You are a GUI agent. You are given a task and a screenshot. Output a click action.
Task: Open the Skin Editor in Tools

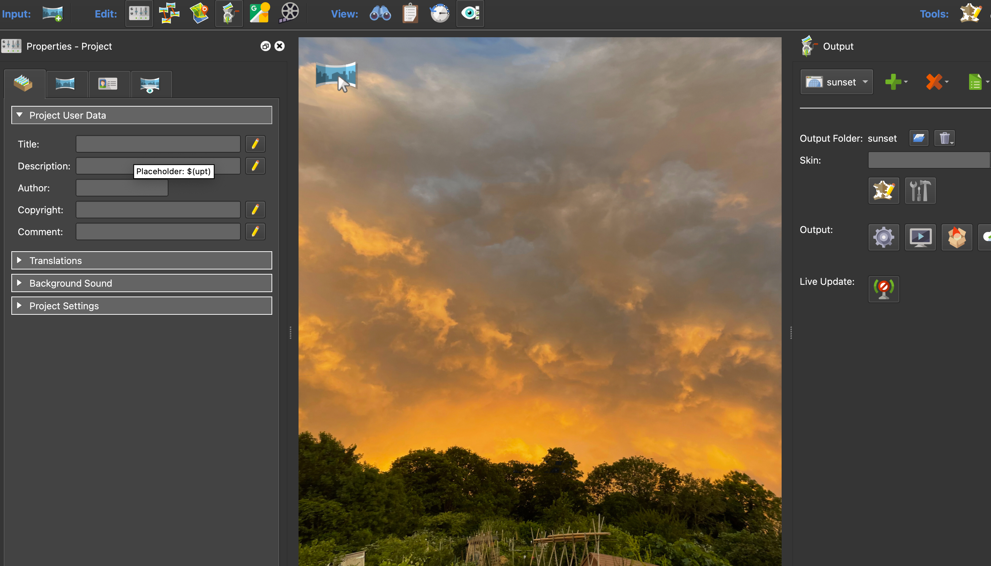coord(970,14)
